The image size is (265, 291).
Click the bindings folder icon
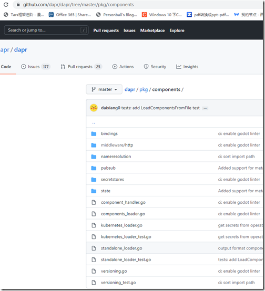(94, 133)
